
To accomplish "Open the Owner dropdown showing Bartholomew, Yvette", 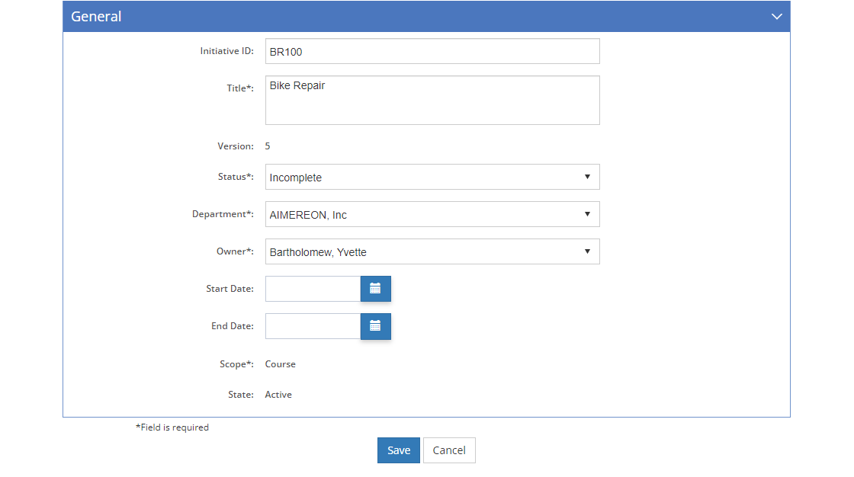I will tap(432, 251).
